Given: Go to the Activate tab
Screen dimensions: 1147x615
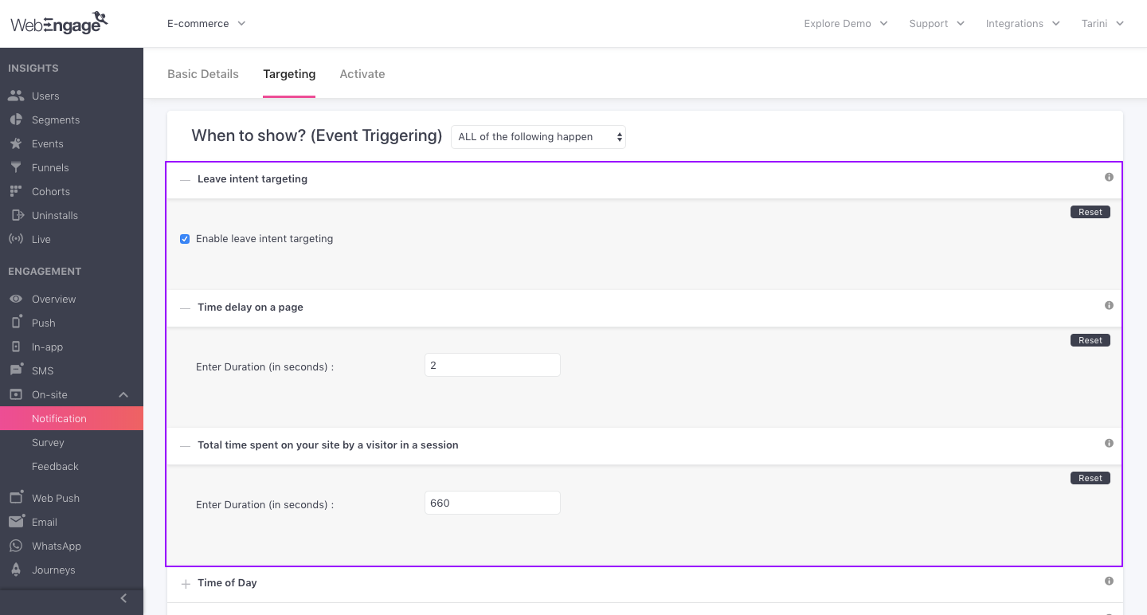Looking at the screenshot, I should pos(362,74).
